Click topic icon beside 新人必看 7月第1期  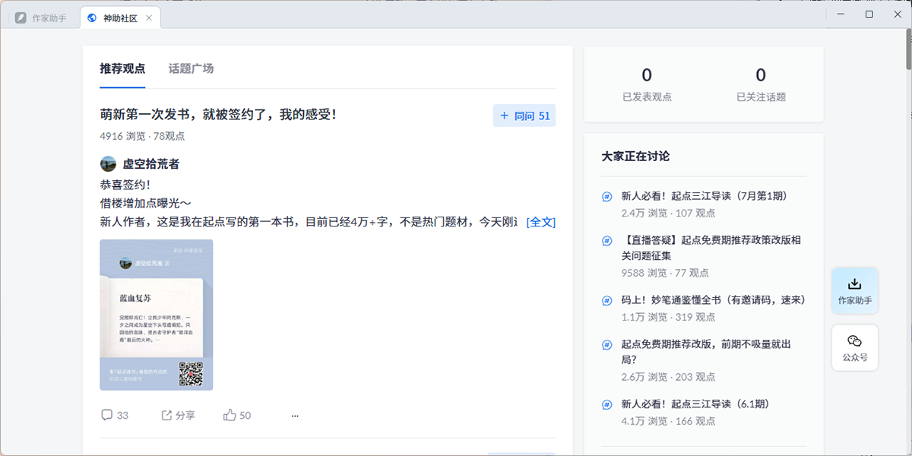pos(607,196)
